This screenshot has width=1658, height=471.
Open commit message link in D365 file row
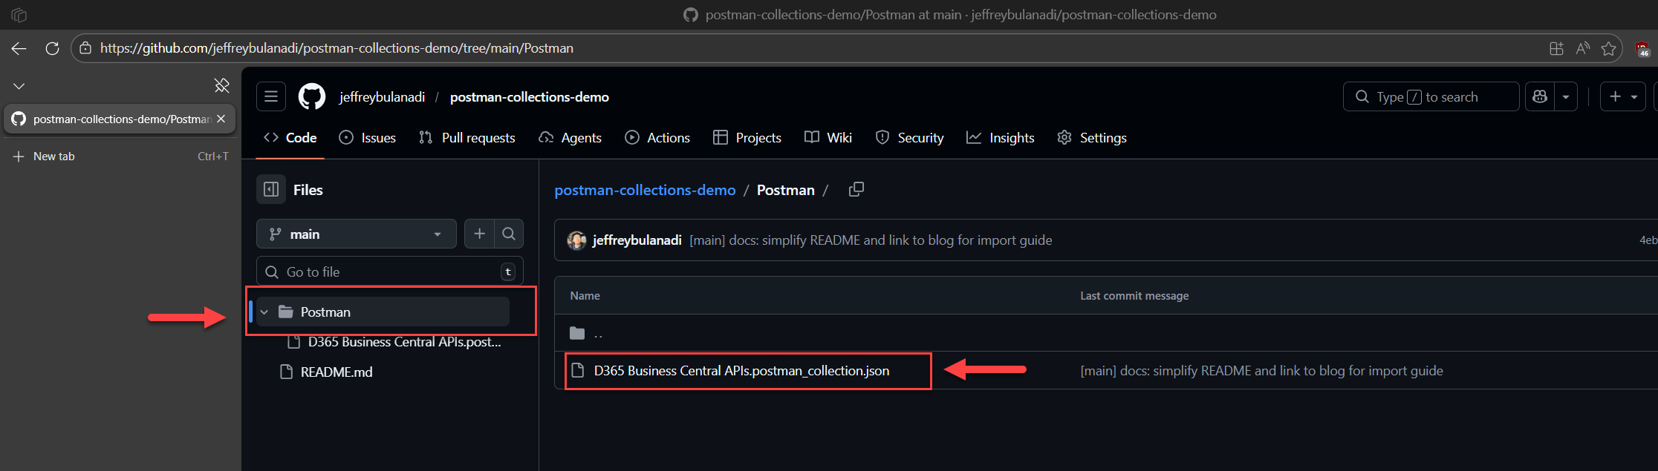click(x=1261, y=371)
